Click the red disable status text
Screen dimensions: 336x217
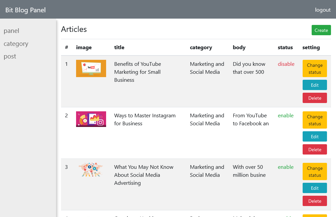tap(286, 64)
